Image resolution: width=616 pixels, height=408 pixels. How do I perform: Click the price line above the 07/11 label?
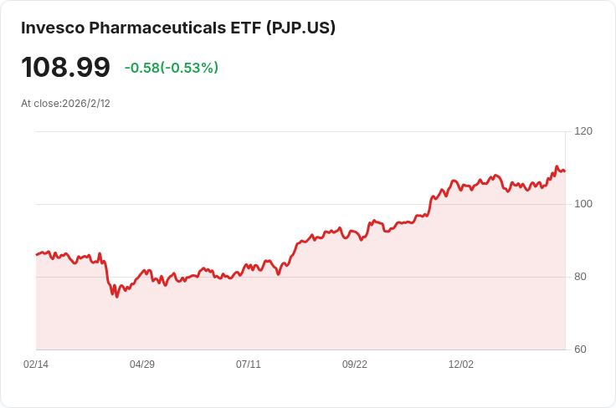point(249,265)
